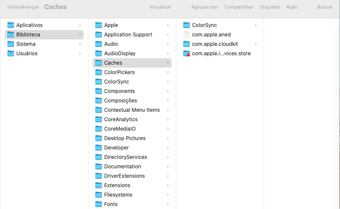340x209 pixels.
Task: Click the Aplicativos folder icon
Action: [x=11, y=25]
